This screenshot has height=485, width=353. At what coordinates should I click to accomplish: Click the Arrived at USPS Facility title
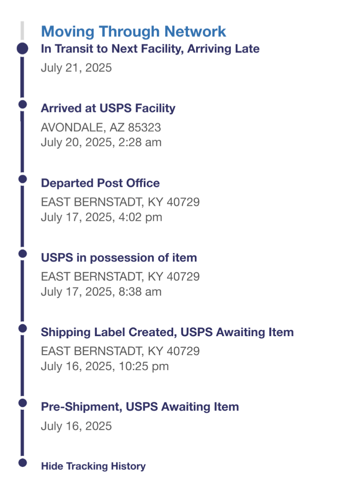click(x=108, y=108)
